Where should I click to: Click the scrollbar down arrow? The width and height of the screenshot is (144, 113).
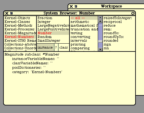coord(100,50)
